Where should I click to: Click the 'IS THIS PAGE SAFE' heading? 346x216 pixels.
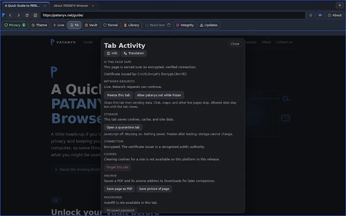117,62
